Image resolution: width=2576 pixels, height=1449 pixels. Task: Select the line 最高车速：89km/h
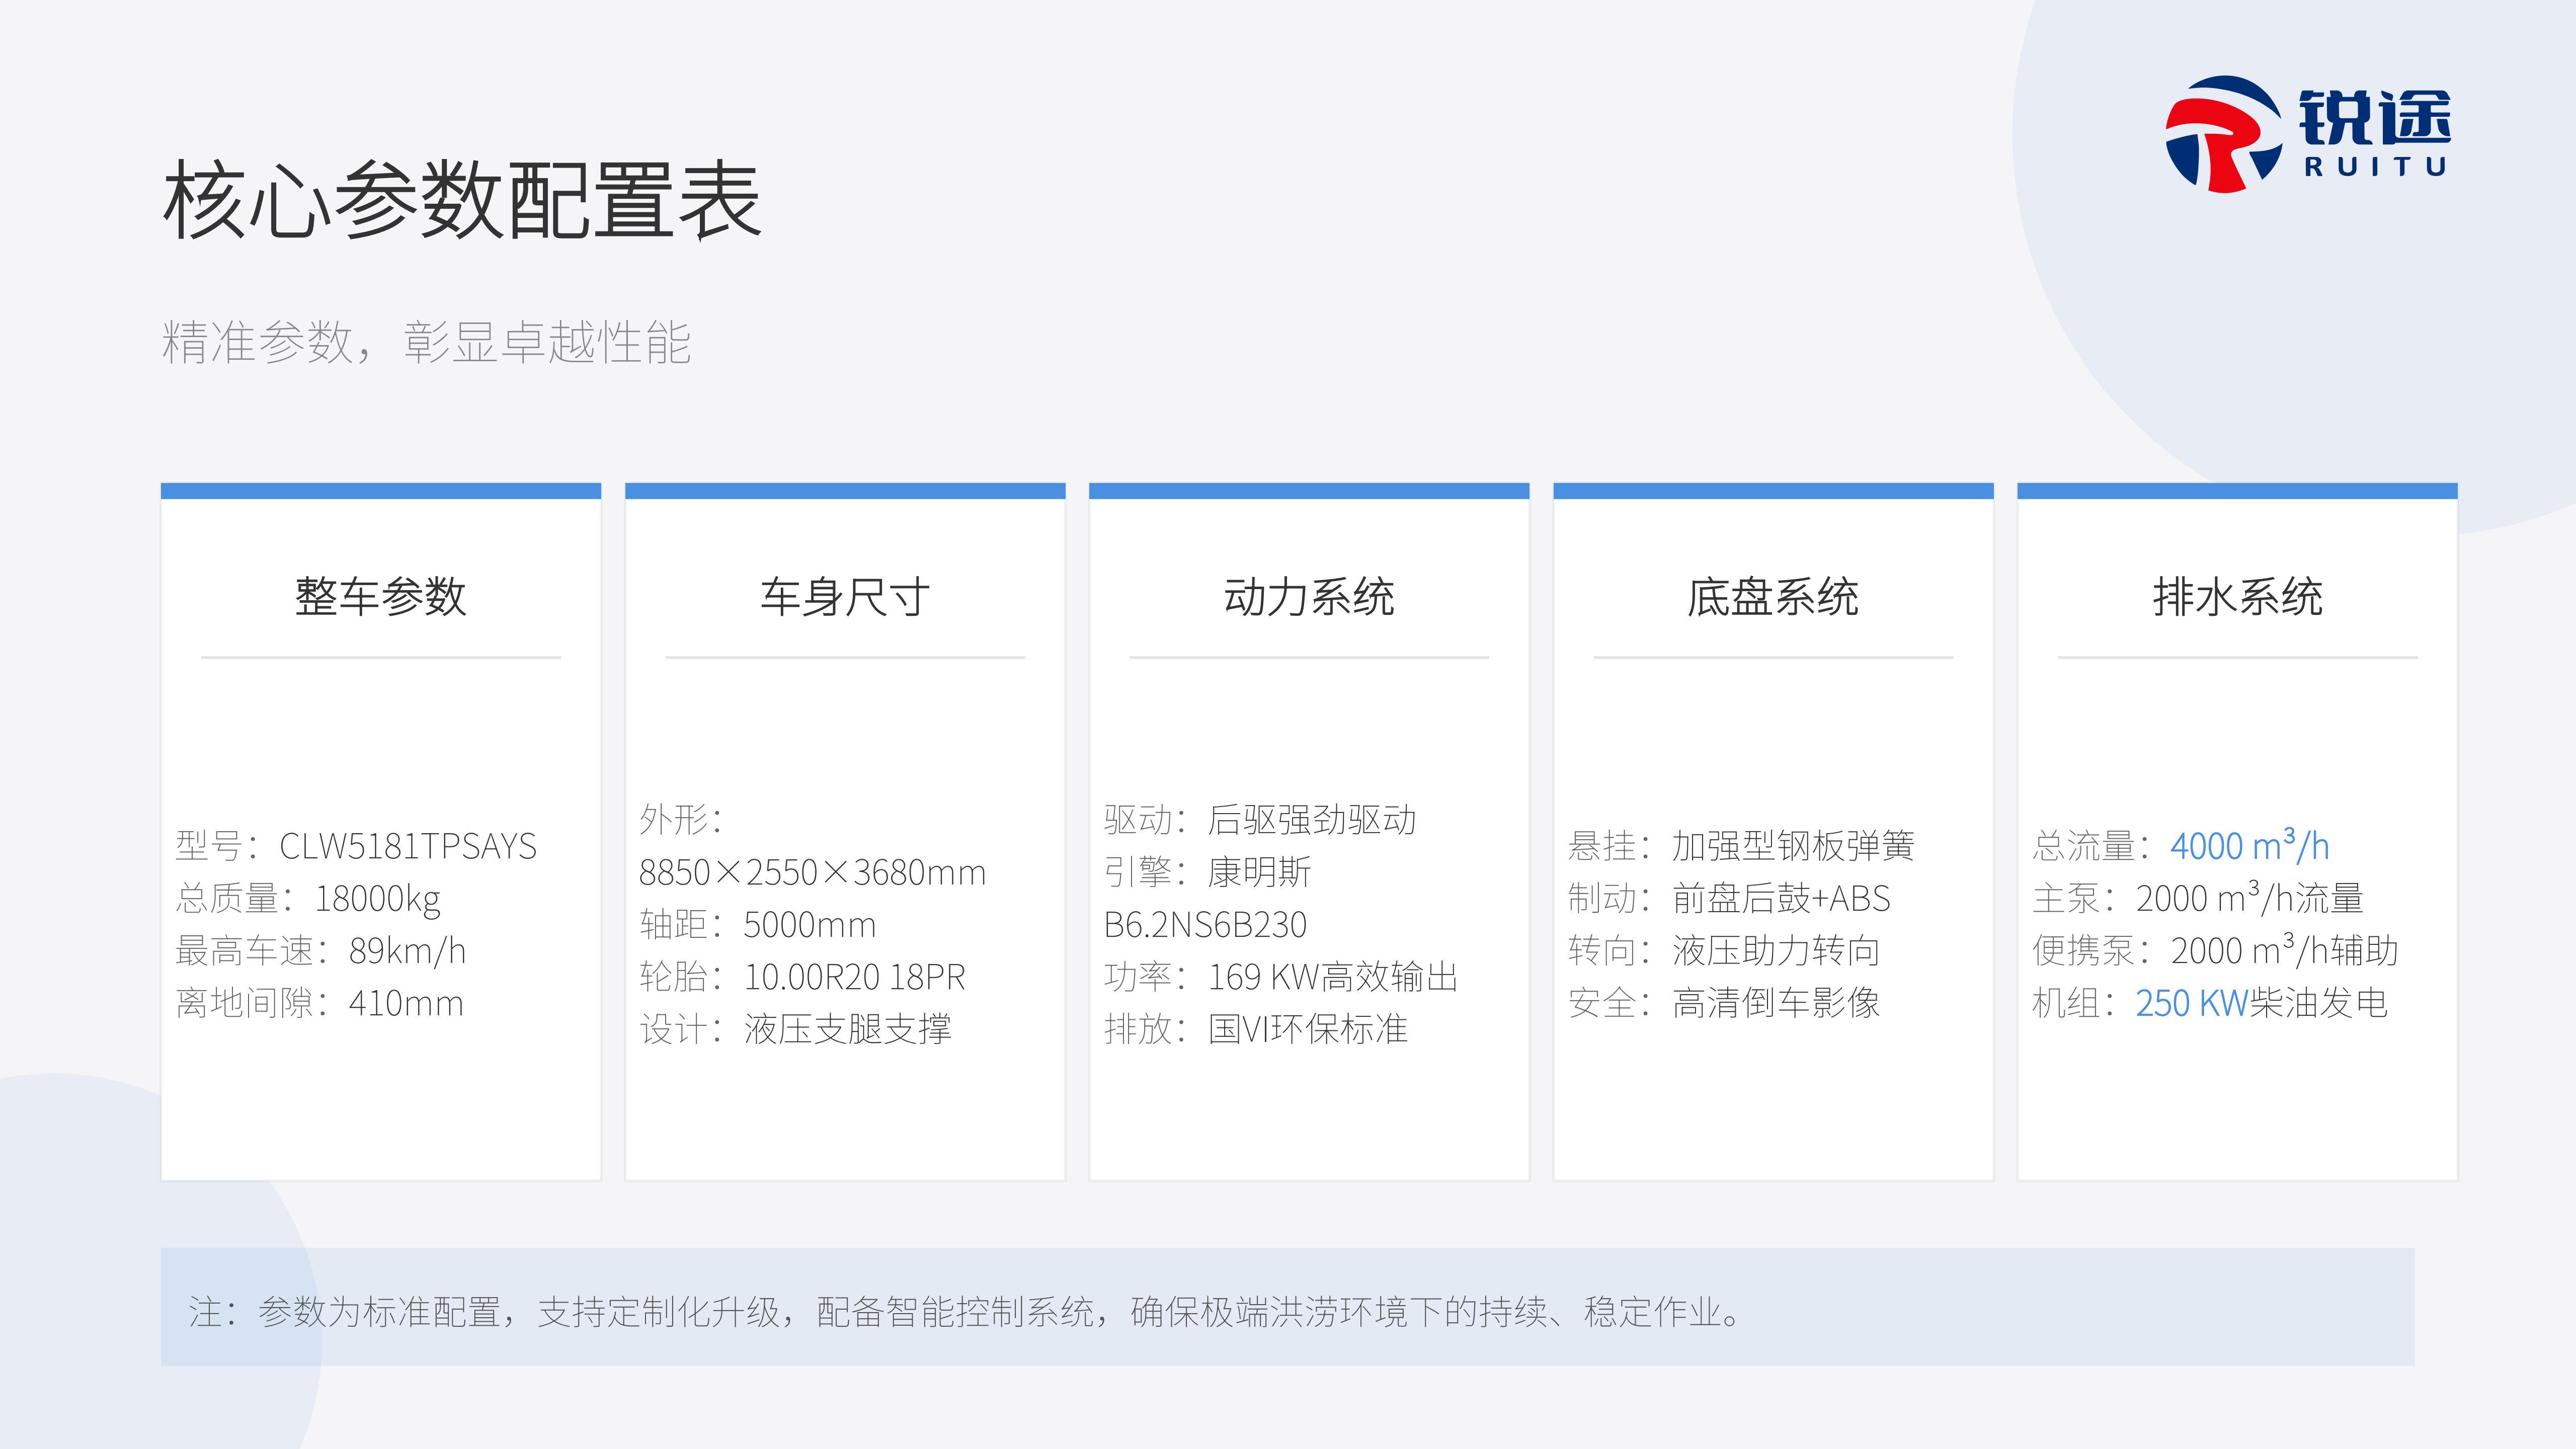coord(321,951)
